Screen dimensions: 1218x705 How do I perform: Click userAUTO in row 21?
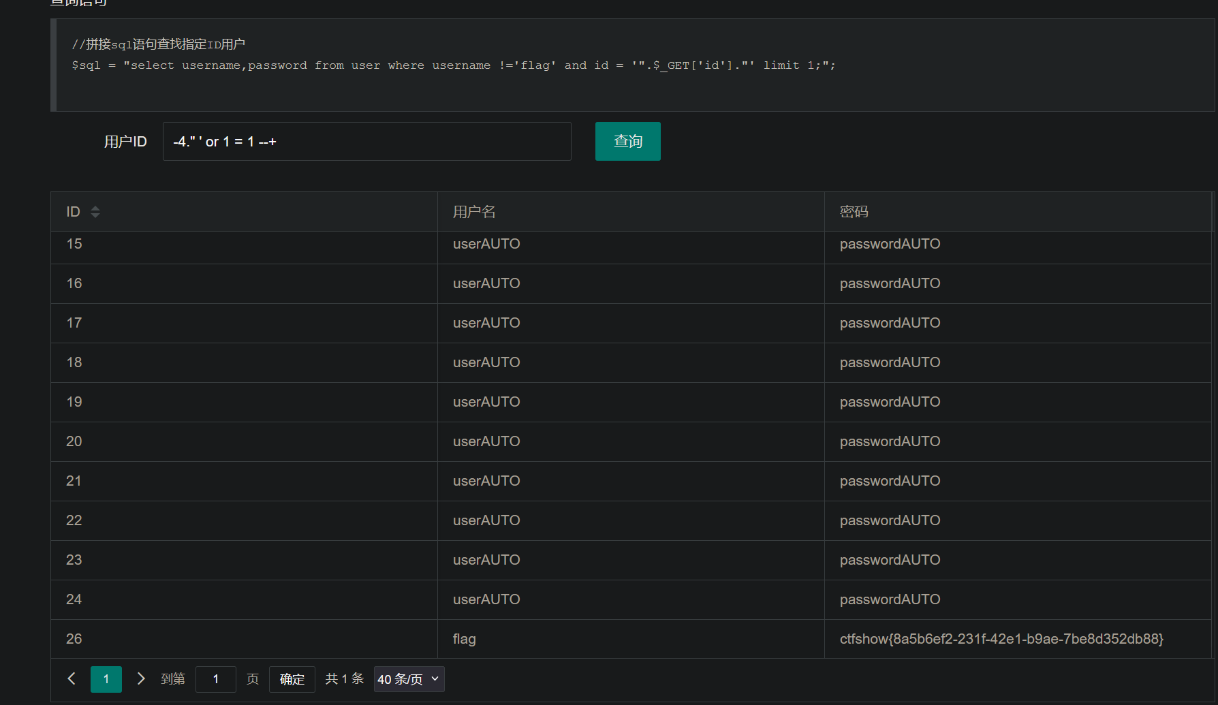pos(486,481)
